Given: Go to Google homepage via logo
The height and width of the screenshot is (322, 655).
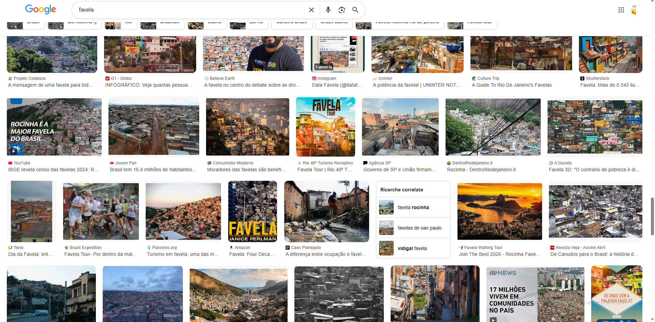Looking at the screenshot, I should 41,10.
